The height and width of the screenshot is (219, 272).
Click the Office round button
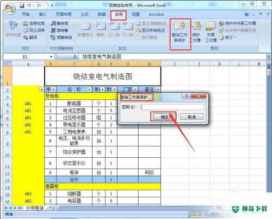tap(10, 8)
